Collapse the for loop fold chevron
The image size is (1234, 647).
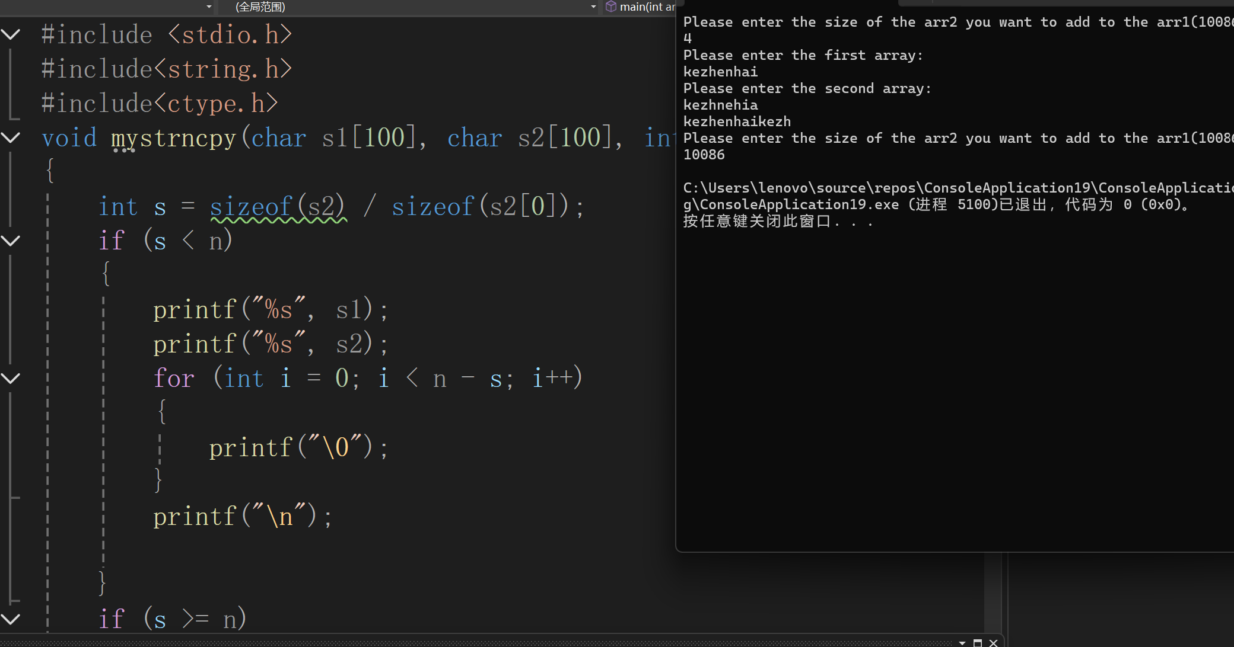[x=11, y=378]
